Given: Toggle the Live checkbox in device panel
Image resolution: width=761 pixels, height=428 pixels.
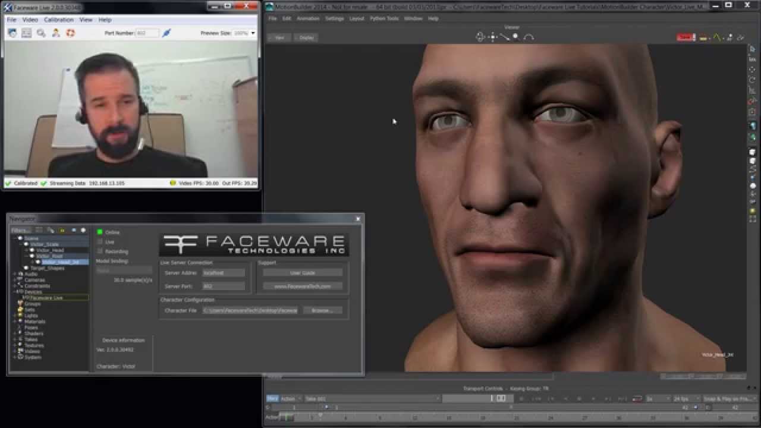Looking at the screenshot, I should point(100,242).
